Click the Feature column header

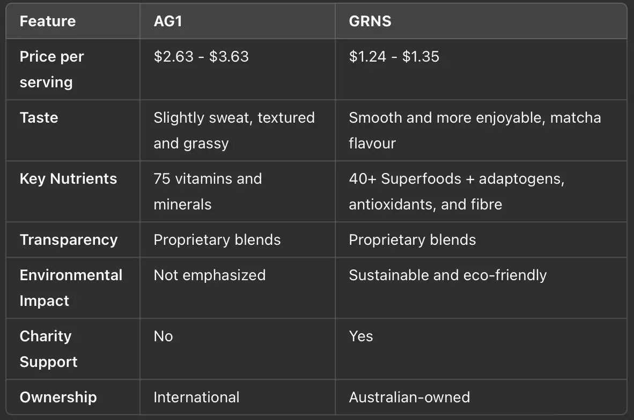(x=48, y=21)
